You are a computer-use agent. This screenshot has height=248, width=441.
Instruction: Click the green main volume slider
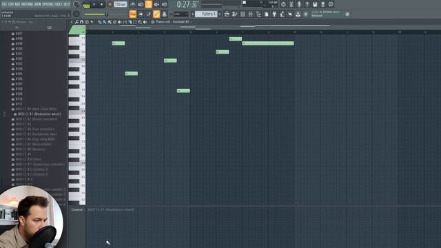tap(96, 14)
